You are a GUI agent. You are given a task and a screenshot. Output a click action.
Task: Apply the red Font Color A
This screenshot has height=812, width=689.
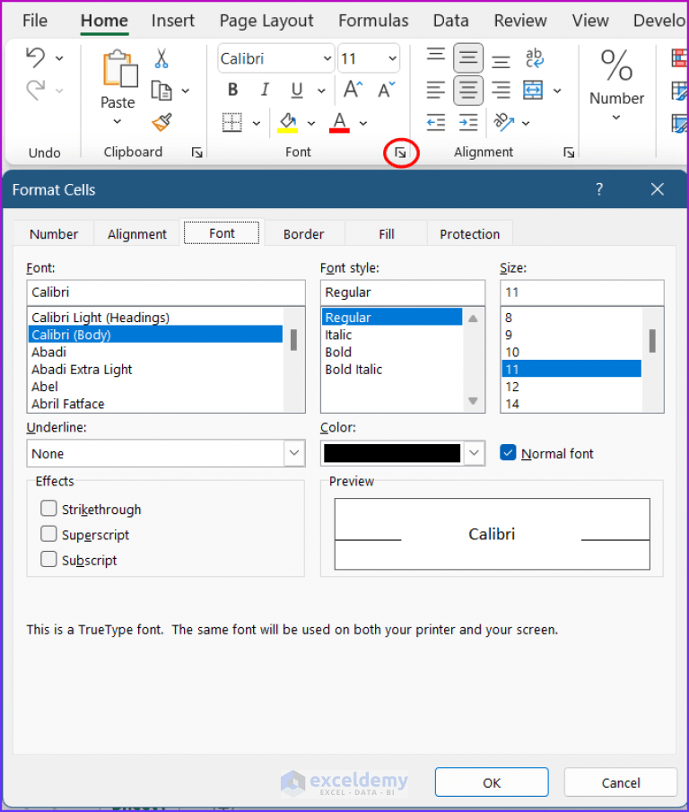[x=340, y=123]
